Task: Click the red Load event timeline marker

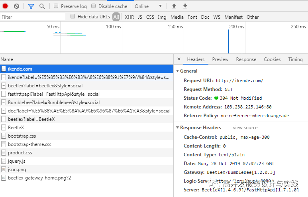Action: point(242,41)
